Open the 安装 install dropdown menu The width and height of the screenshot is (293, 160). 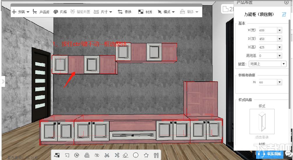[x=21, y=12]
